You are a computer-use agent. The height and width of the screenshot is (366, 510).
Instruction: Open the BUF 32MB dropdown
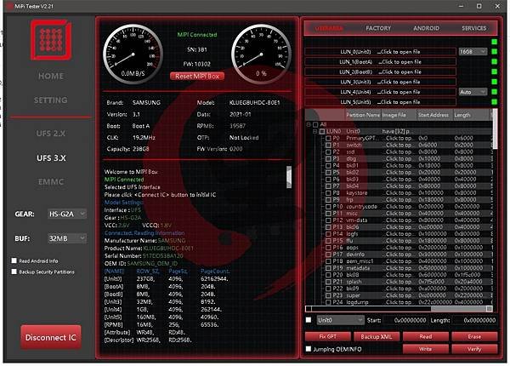pos(67,238)
